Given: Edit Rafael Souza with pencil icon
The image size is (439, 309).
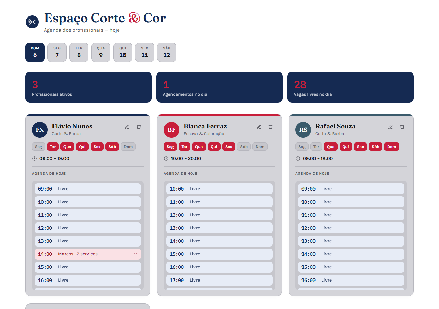Looking at the screenshot, I should 391,127.
